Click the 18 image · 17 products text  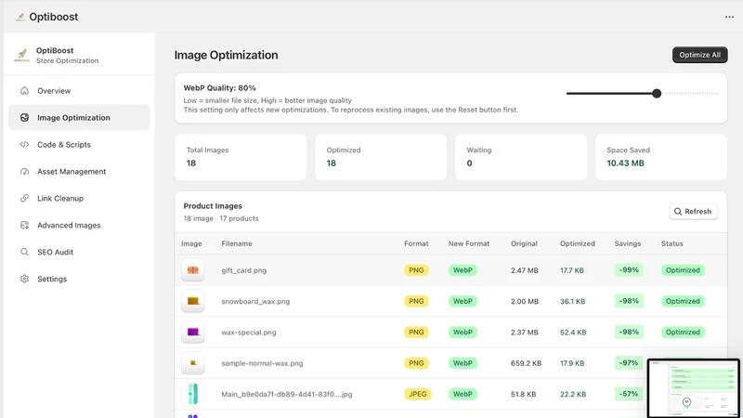(221, 218)
